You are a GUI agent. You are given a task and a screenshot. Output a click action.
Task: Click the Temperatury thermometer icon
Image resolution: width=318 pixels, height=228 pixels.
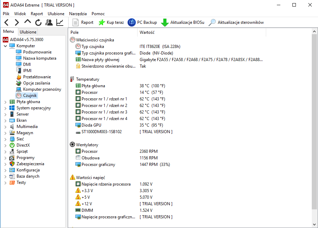tap(72, 79)
